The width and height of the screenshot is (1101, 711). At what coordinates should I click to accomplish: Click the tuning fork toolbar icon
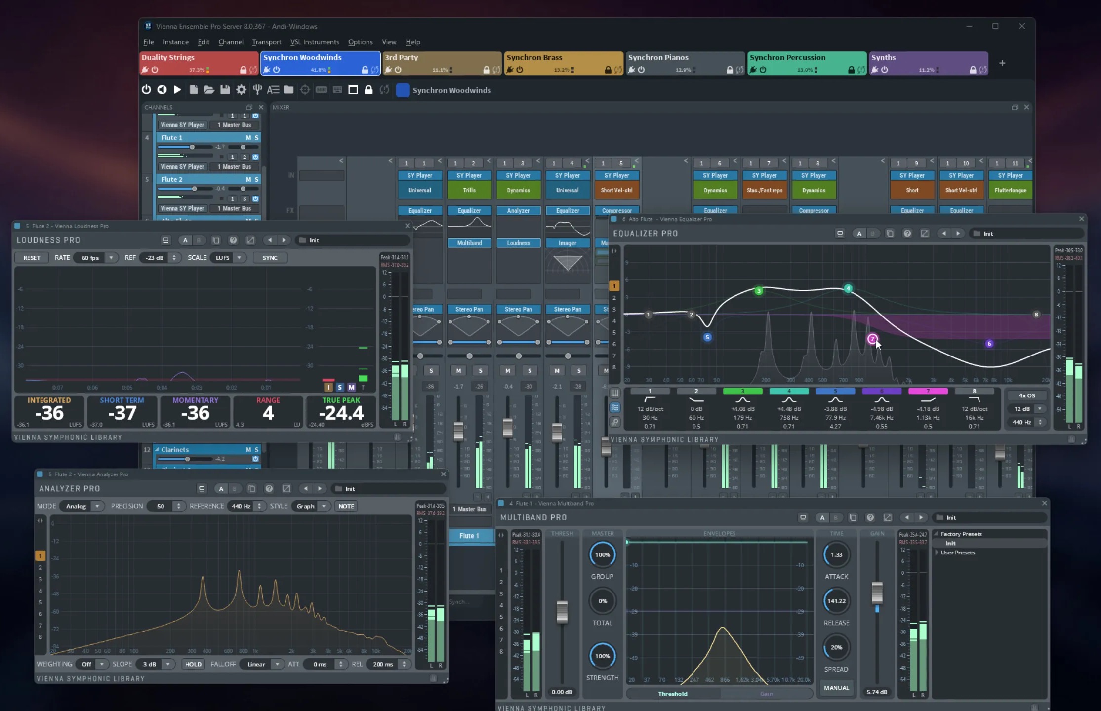(x=257, y=90)
